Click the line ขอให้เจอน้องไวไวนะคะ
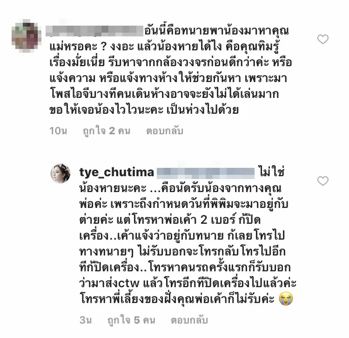The image size is (349, 338). [x=144, y=110]
